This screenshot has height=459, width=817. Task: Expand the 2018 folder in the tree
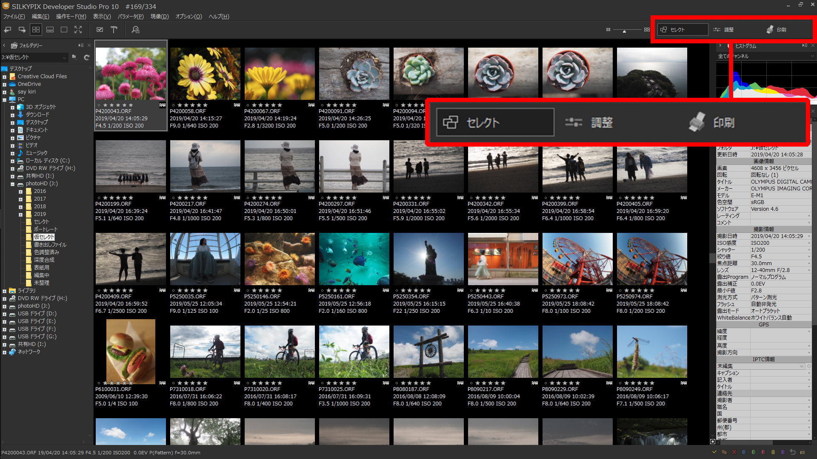pyautogui.click(x=20, y=206)
